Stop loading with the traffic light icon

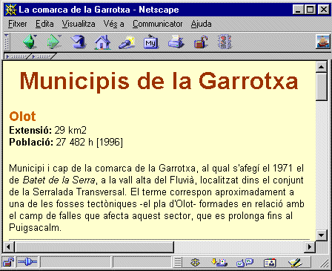225,42
